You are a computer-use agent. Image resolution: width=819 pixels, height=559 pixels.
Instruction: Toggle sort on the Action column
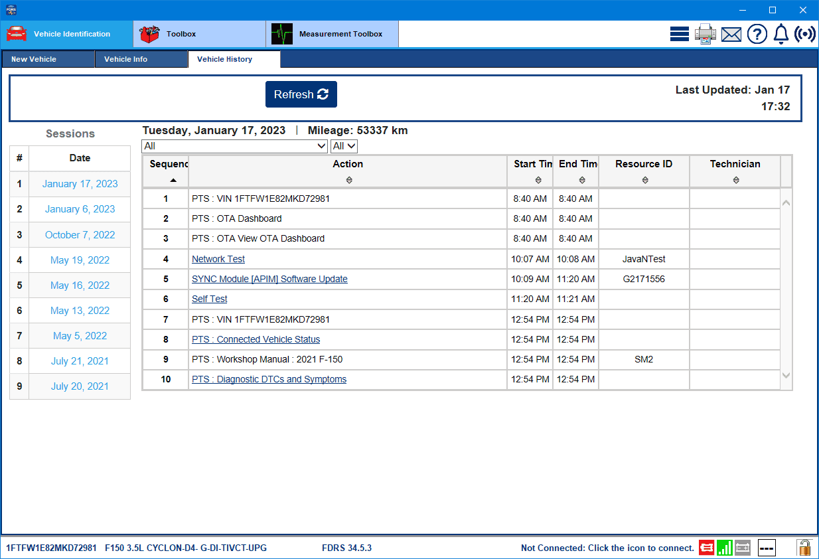pos(348,180)
